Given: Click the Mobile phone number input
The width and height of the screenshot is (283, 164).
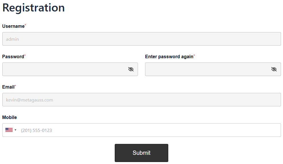Looking at the screenshot, I should [149, 130].
